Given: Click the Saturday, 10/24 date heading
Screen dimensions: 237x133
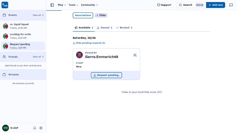Looking at the screenshot, I should 84,38.
